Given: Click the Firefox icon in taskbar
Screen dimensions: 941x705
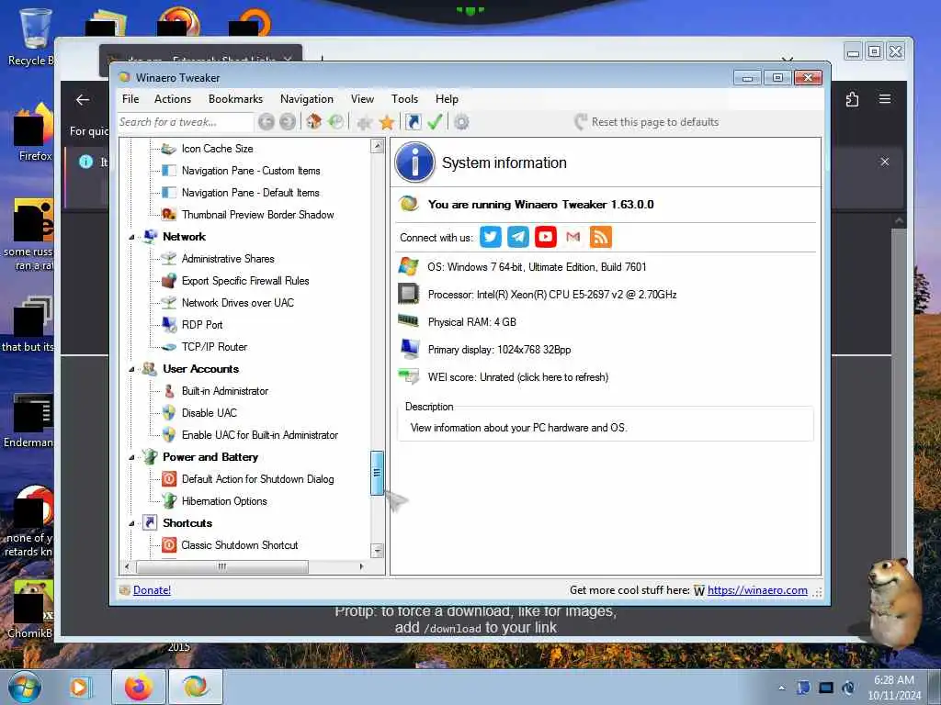Looking at the screenshot, I should coord(139,687).
